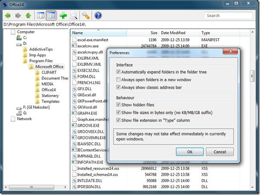Click the gray forward arrow icon
The height and width of the screenshot is (195, 260).
[x=18, y=15]
